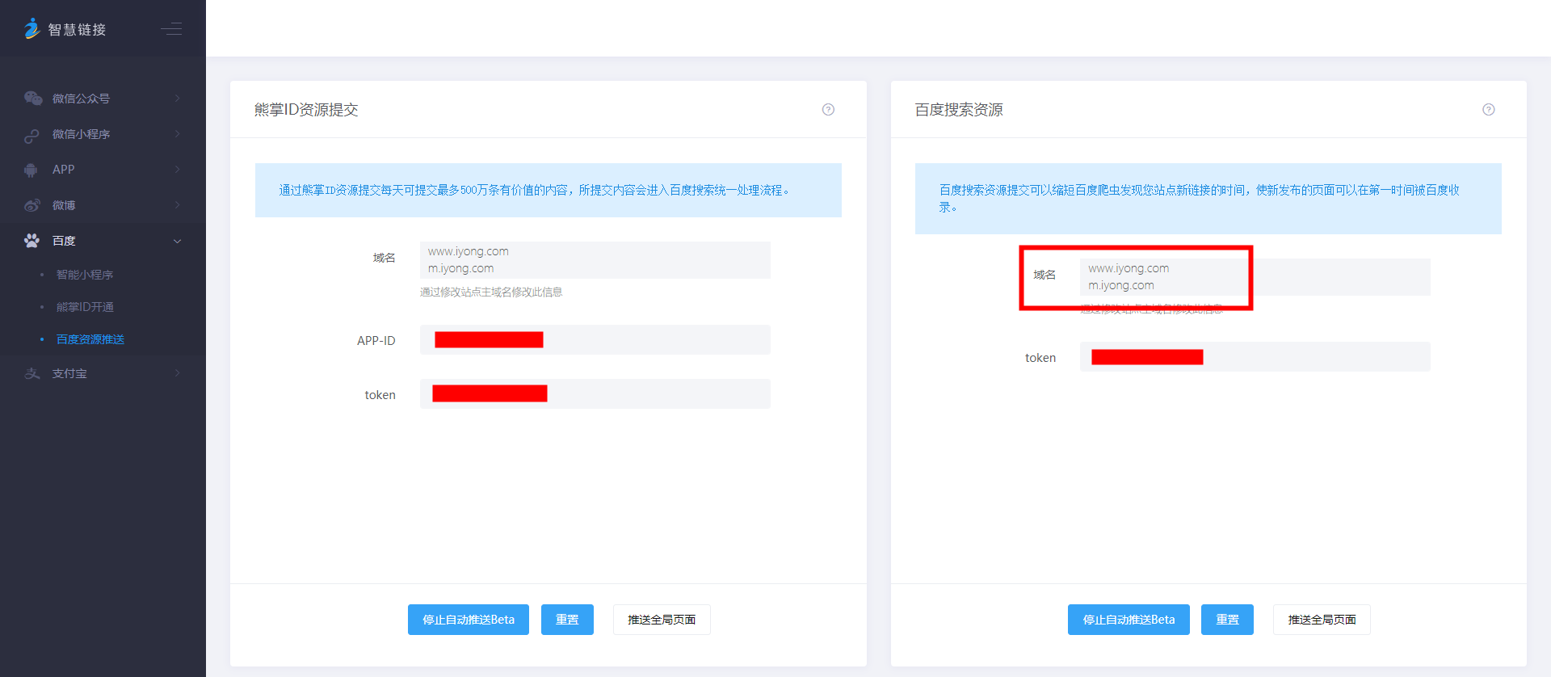Screen dimensions: 1551x677
Task: Open help icon in 百度搜索资源 panel
Action: click(x=1489, y=110)
